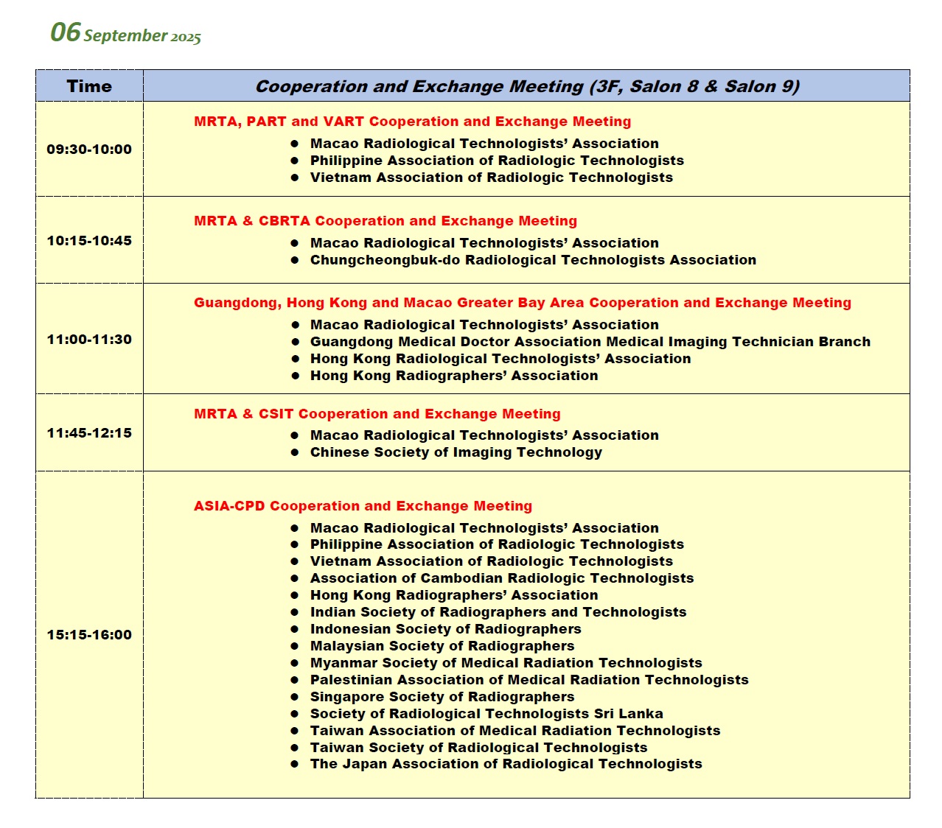Image resolution: width=942 pixels, height=828 pixels.
Task: Select "Palestinian Association of Medical Radiation Technologists"
Action: tap(529, 680)
